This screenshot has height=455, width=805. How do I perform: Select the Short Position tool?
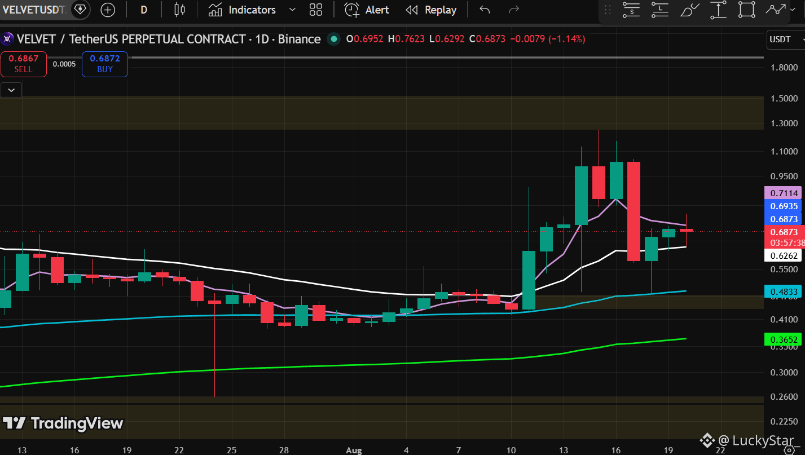[631, 10]
